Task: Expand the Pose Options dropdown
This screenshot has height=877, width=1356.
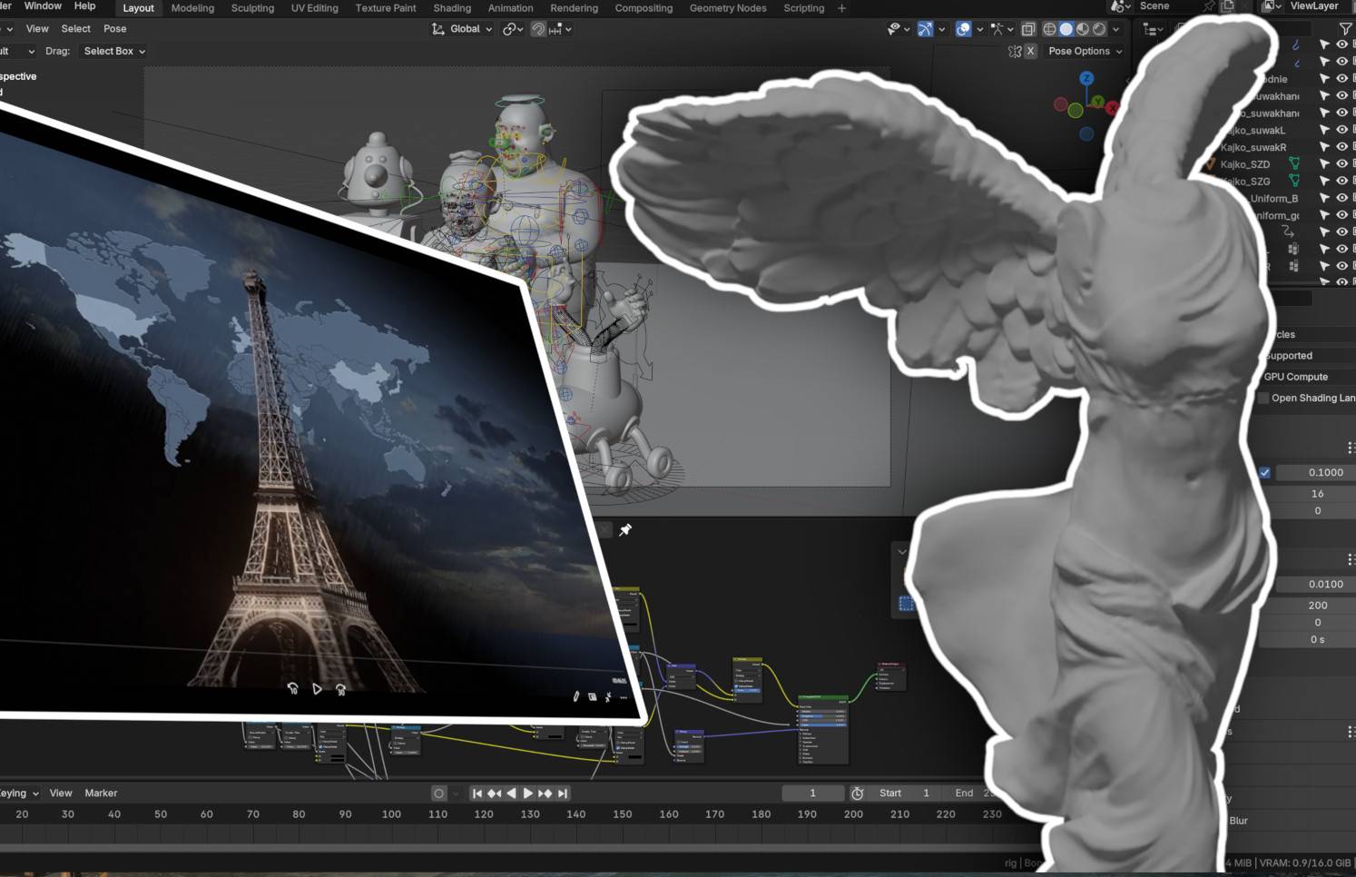Action: (1085, 52)
